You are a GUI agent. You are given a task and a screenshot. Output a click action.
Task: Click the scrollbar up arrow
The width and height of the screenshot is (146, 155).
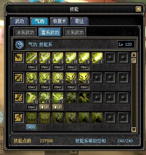[x=134, y=55]
